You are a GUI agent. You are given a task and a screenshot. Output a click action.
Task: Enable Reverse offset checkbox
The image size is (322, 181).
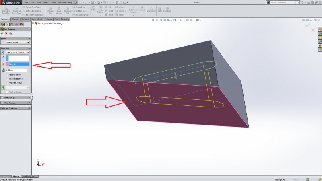coord(7,75)
